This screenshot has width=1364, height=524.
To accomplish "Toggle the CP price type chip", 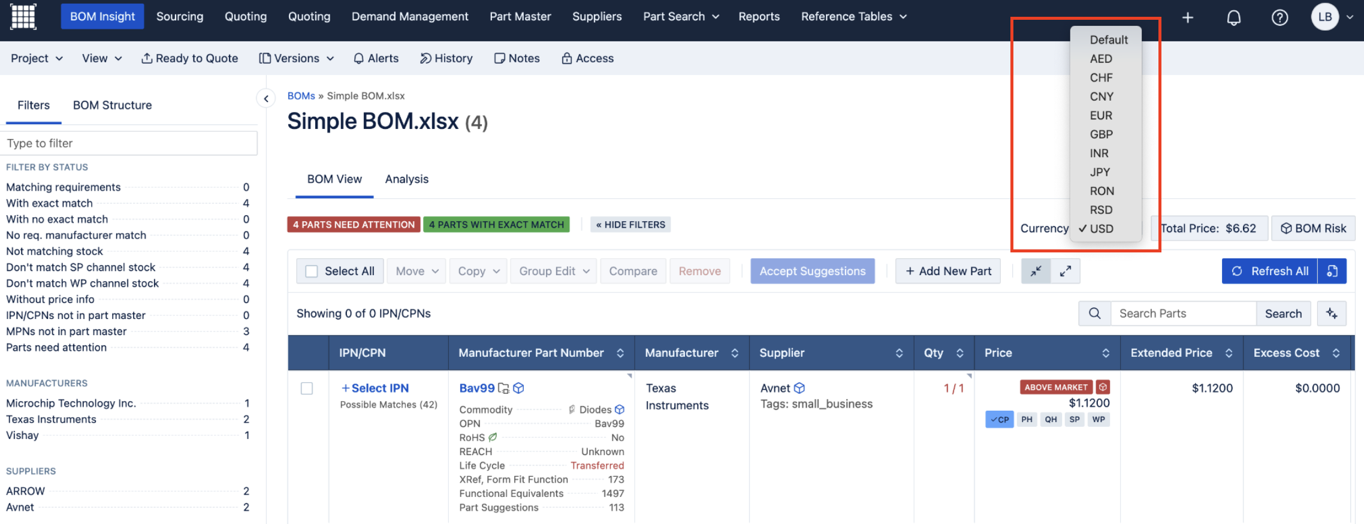I will pyautogui.click(x=999, y=420).
